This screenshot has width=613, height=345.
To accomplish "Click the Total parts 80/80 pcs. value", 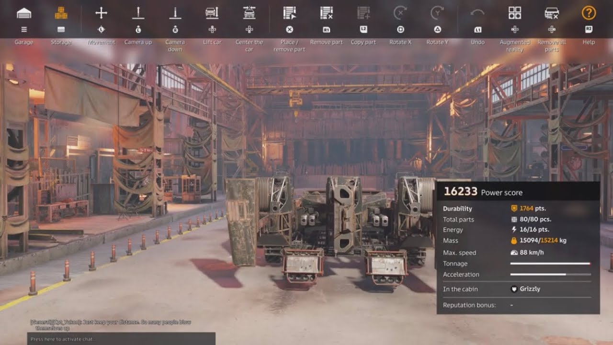I will (535, 219).
